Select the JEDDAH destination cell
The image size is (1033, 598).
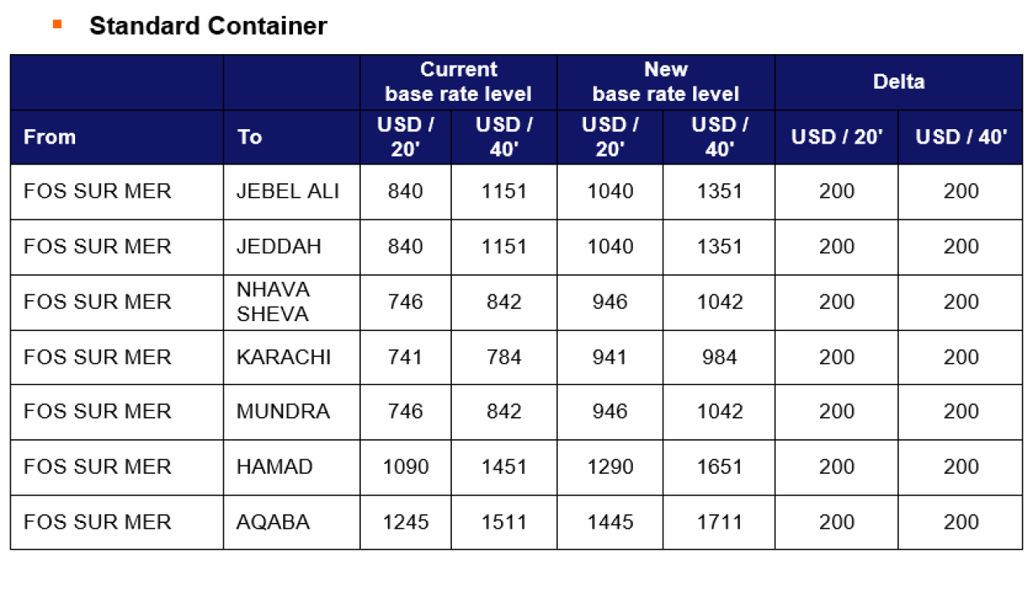click(291, 247)
